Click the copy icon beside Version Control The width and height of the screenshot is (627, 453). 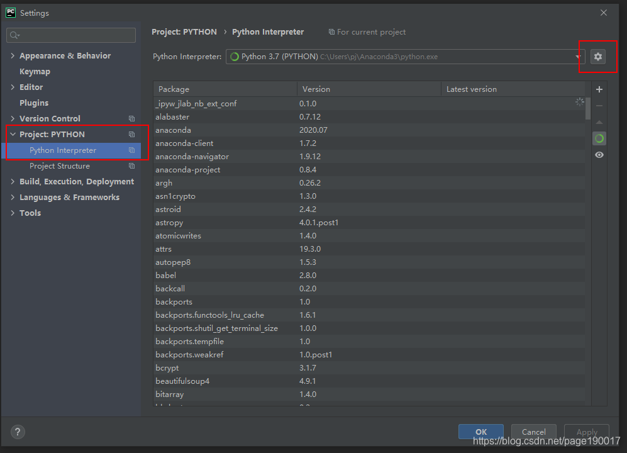click(x=131, y=119)
